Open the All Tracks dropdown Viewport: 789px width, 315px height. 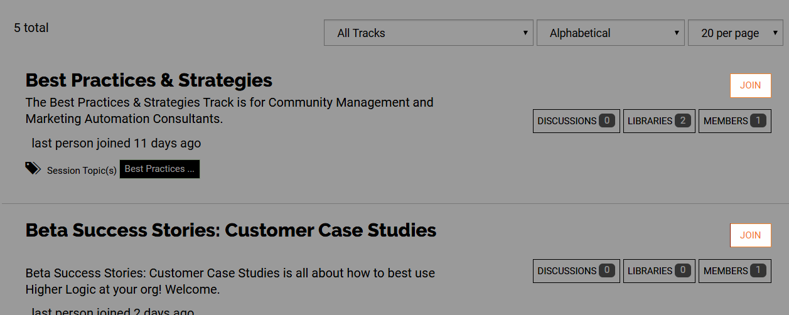click(x=428, y=33)
